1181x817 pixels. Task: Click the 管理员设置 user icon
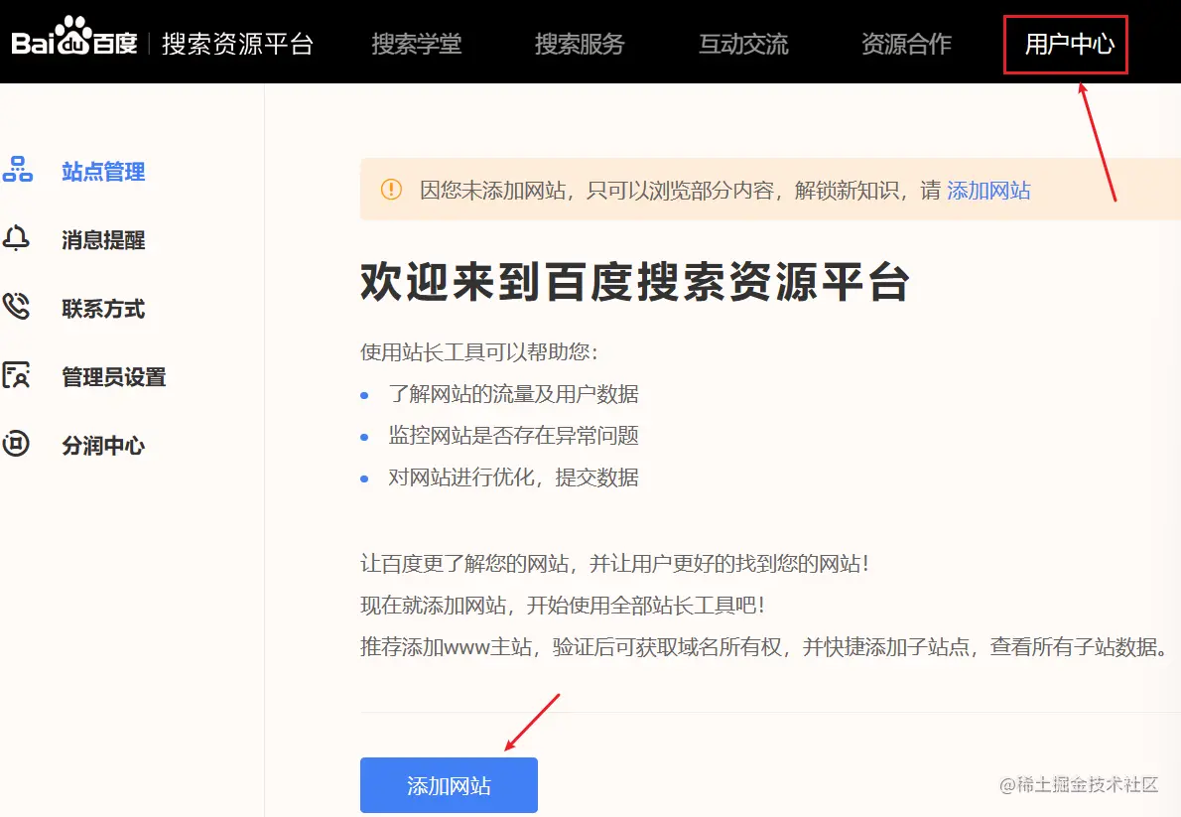click(x=16, y=374)
